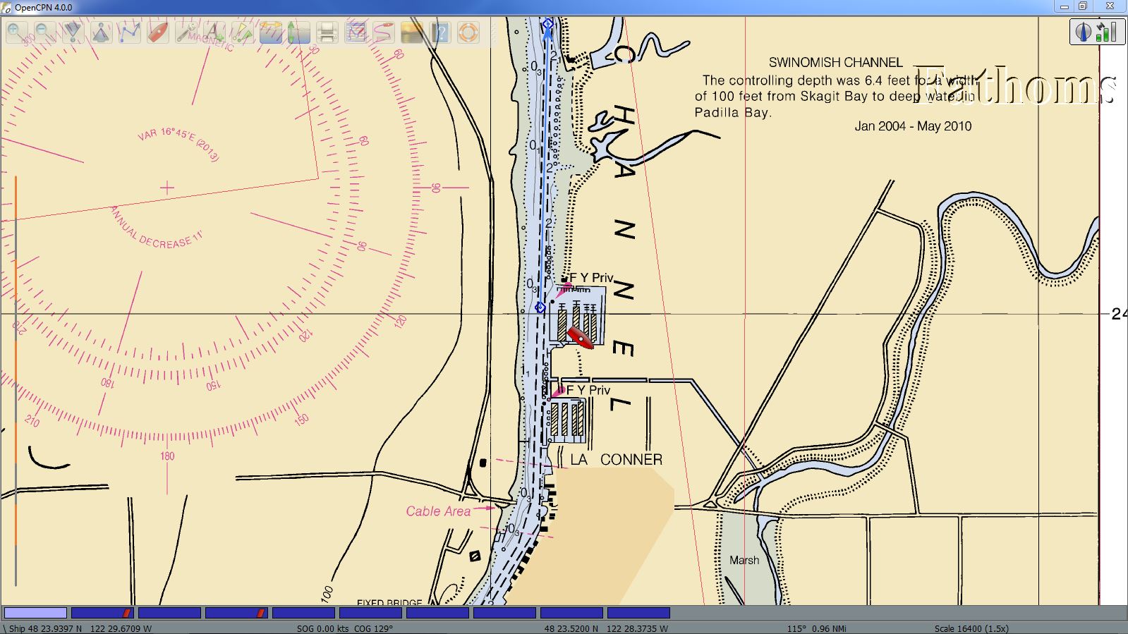
Task: Click cursor coordinates readout 48 23.5200 N
Action: 606,628
